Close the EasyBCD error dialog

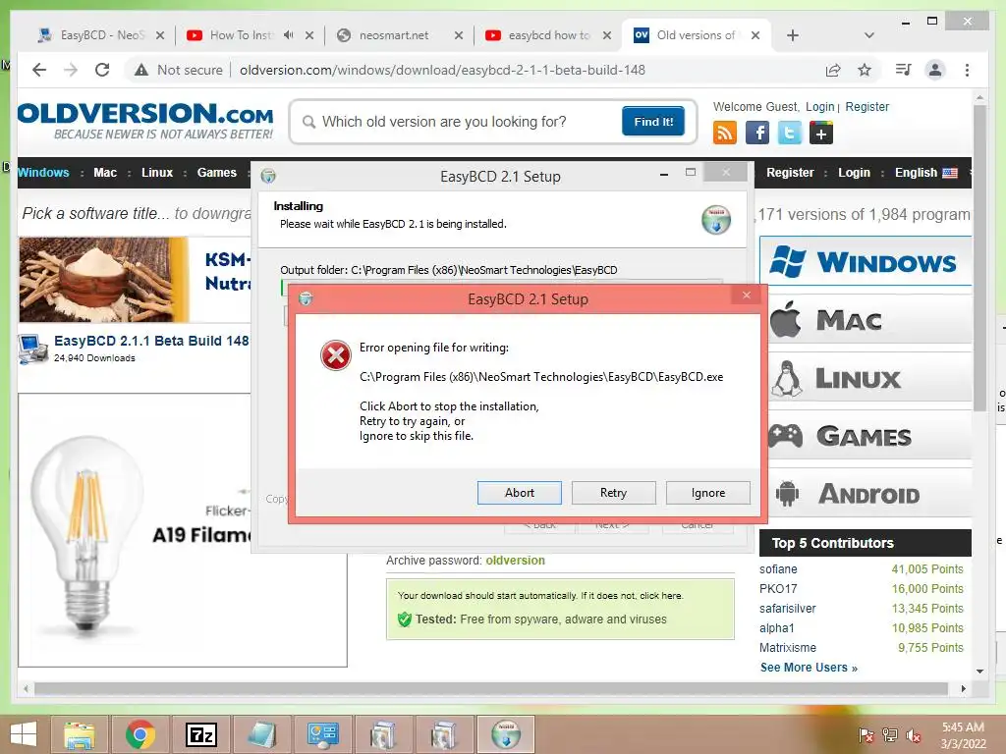(x=747, y=295)
